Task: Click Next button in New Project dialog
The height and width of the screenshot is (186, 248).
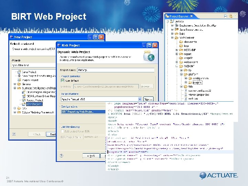Action: tap(51, 134)
